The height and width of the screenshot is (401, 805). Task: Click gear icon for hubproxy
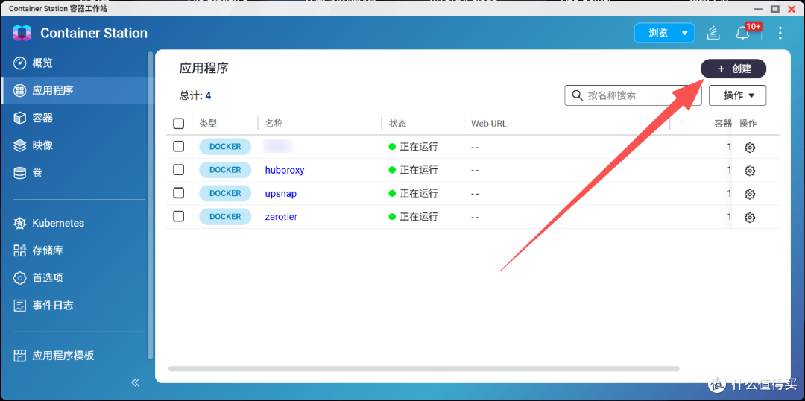750,171
